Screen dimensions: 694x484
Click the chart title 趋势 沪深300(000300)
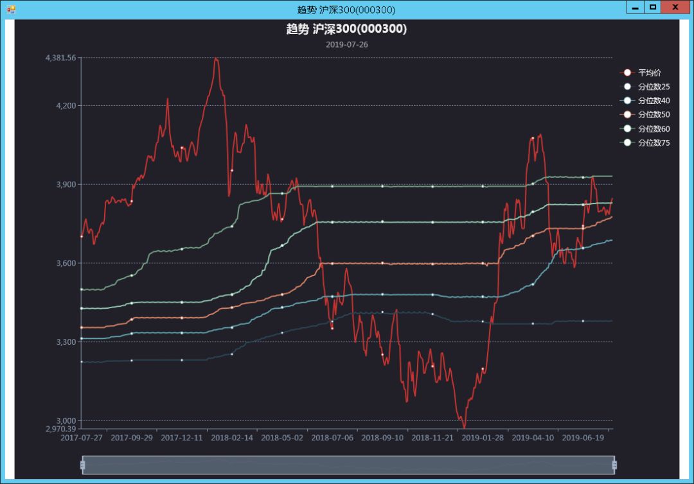pyautogui.click(x=346, y=29)
